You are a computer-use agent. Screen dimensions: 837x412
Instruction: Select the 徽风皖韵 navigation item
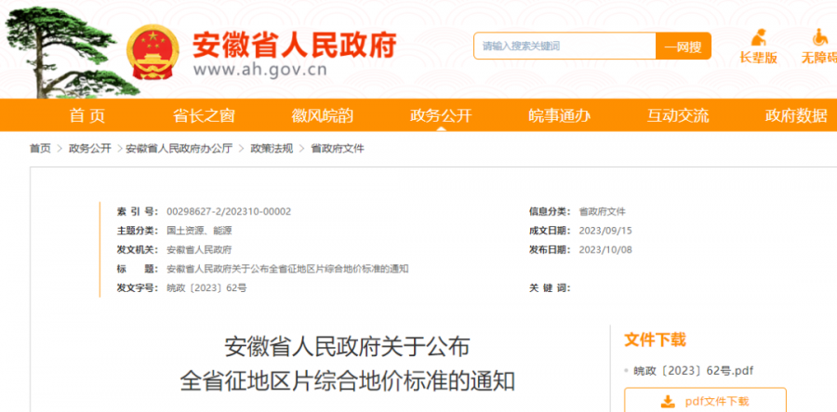pos(322,115)
